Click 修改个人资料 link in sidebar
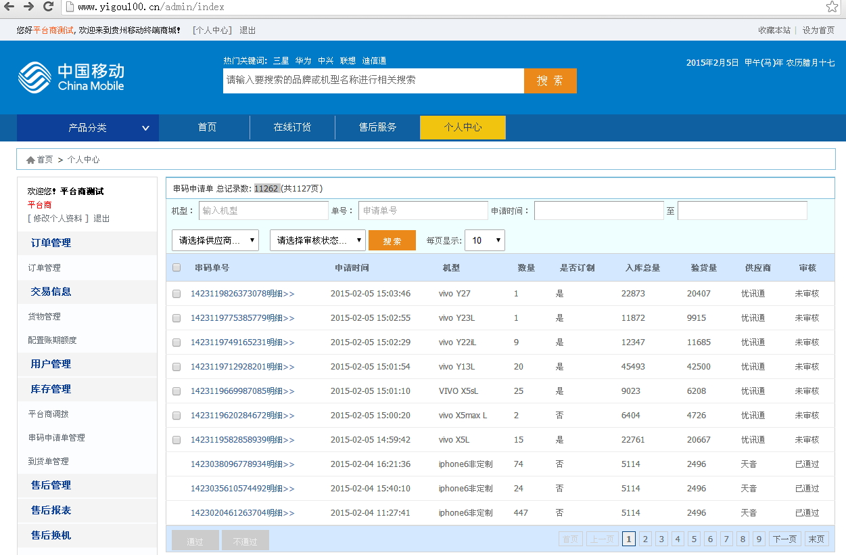 [x=57, y=219]
